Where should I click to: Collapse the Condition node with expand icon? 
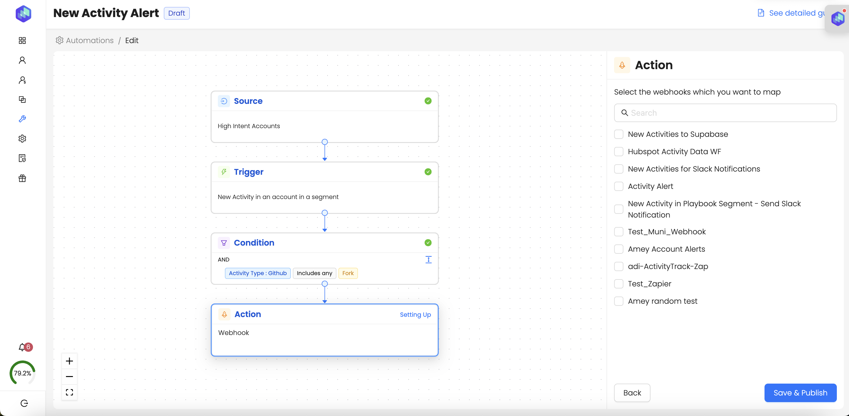(x=428, y=259)
